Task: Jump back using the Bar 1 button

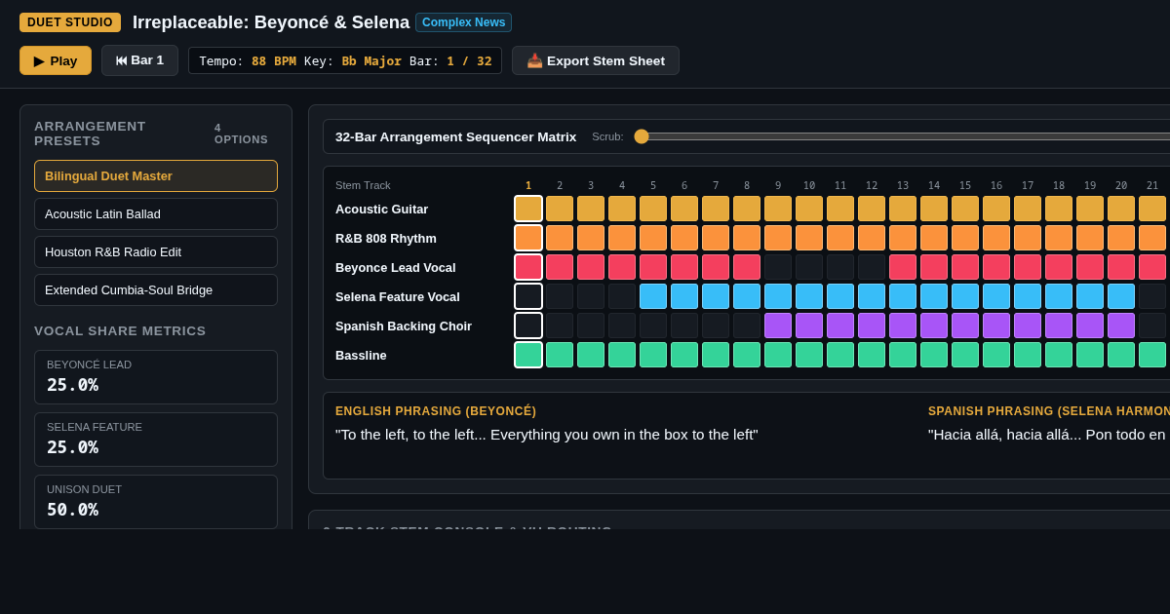Action: tap(139, 60)
